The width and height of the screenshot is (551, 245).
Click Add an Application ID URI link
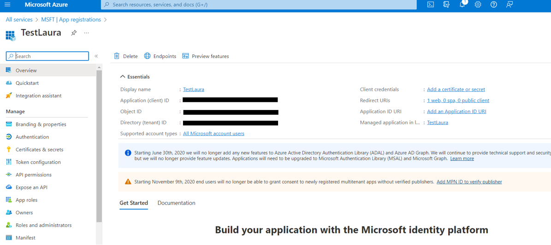pos(457,111)
